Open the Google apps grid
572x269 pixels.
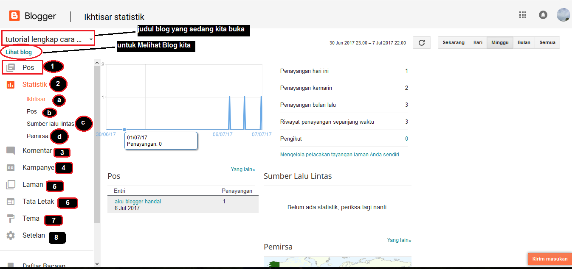click(x=523, y=15)
